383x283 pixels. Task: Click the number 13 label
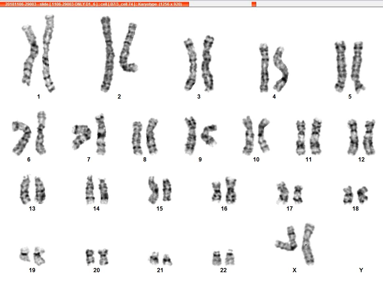pyautogui.click(x=32, y=209)
